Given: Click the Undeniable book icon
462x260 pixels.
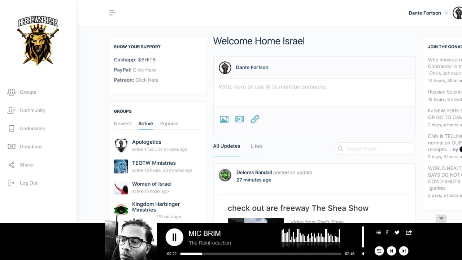Looking at the screenshot, I should (x=12, y=128).
